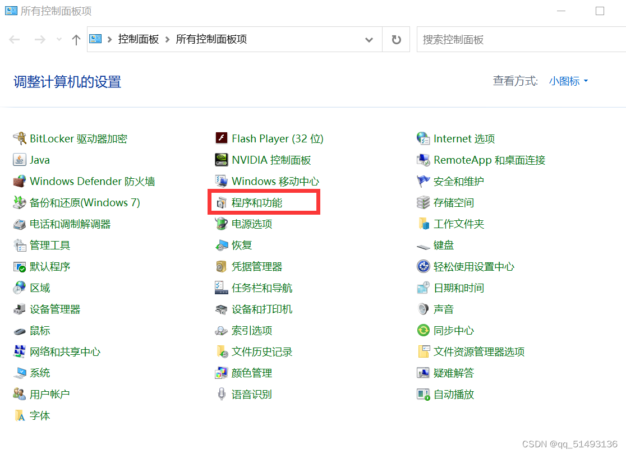
Task: Open the 日期和时间 calendar icon
Action: click(x=423, y=288)
